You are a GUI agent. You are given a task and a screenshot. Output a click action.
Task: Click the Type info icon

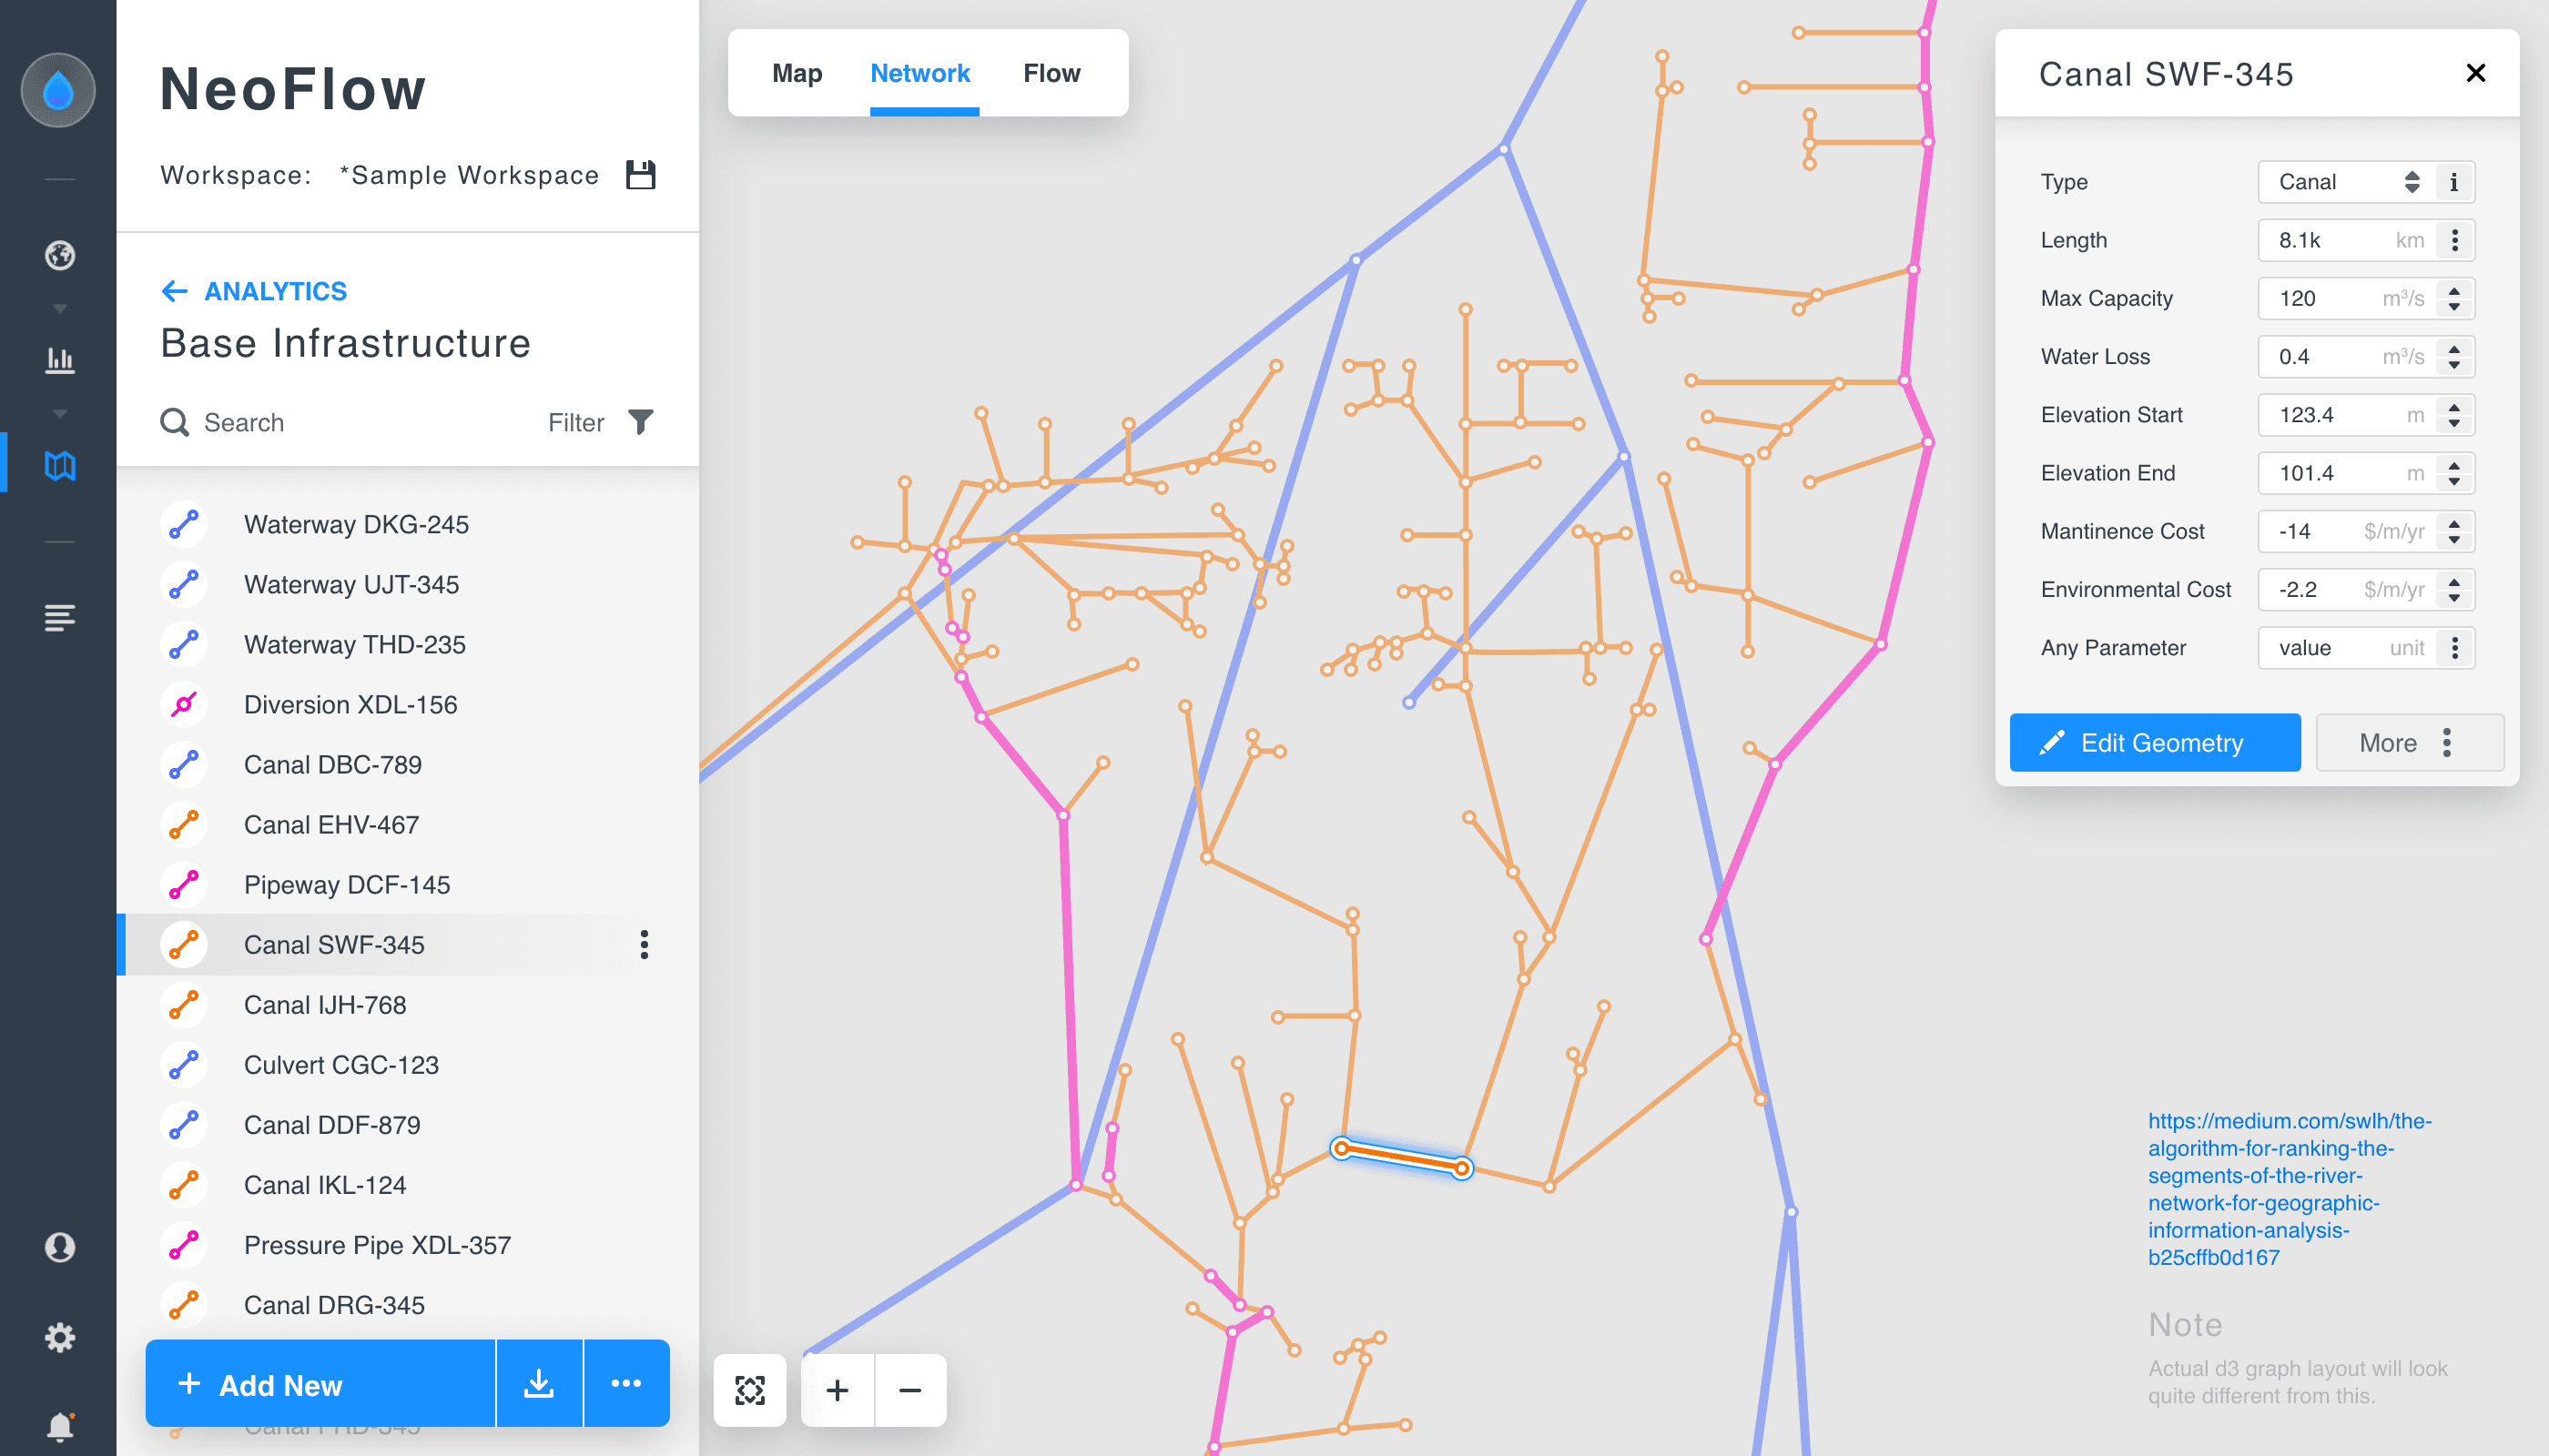pyautogui.click(x=2454, y=182)
